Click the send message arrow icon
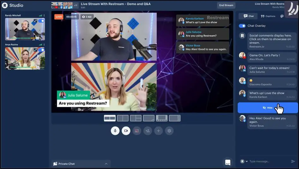The image size is (299, 169). pyautogui.click(x=293, y=161)
